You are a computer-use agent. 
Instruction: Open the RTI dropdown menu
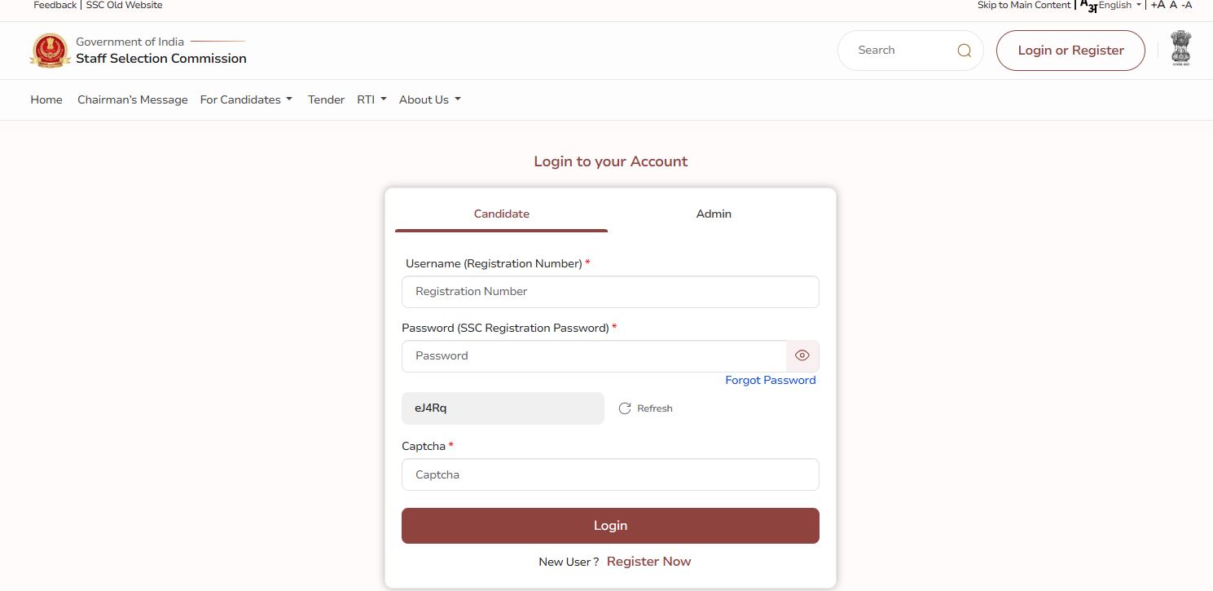371,99
